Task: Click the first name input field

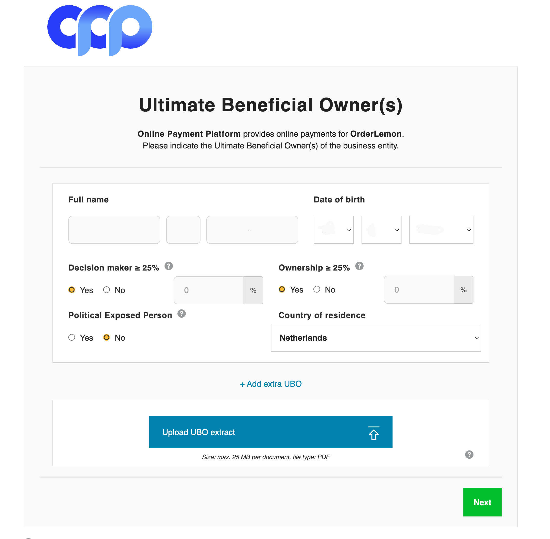Action: click(114, 230)
